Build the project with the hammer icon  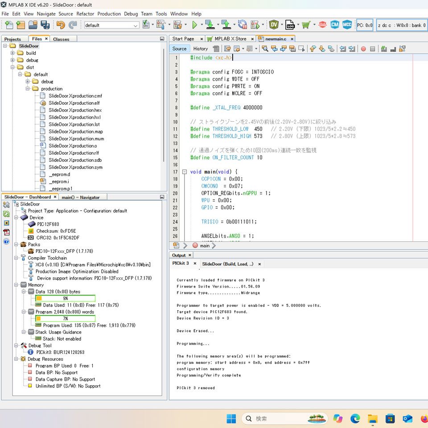point(161,25)
